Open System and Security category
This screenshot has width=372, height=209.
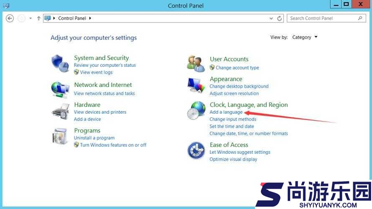click(101, 58)
